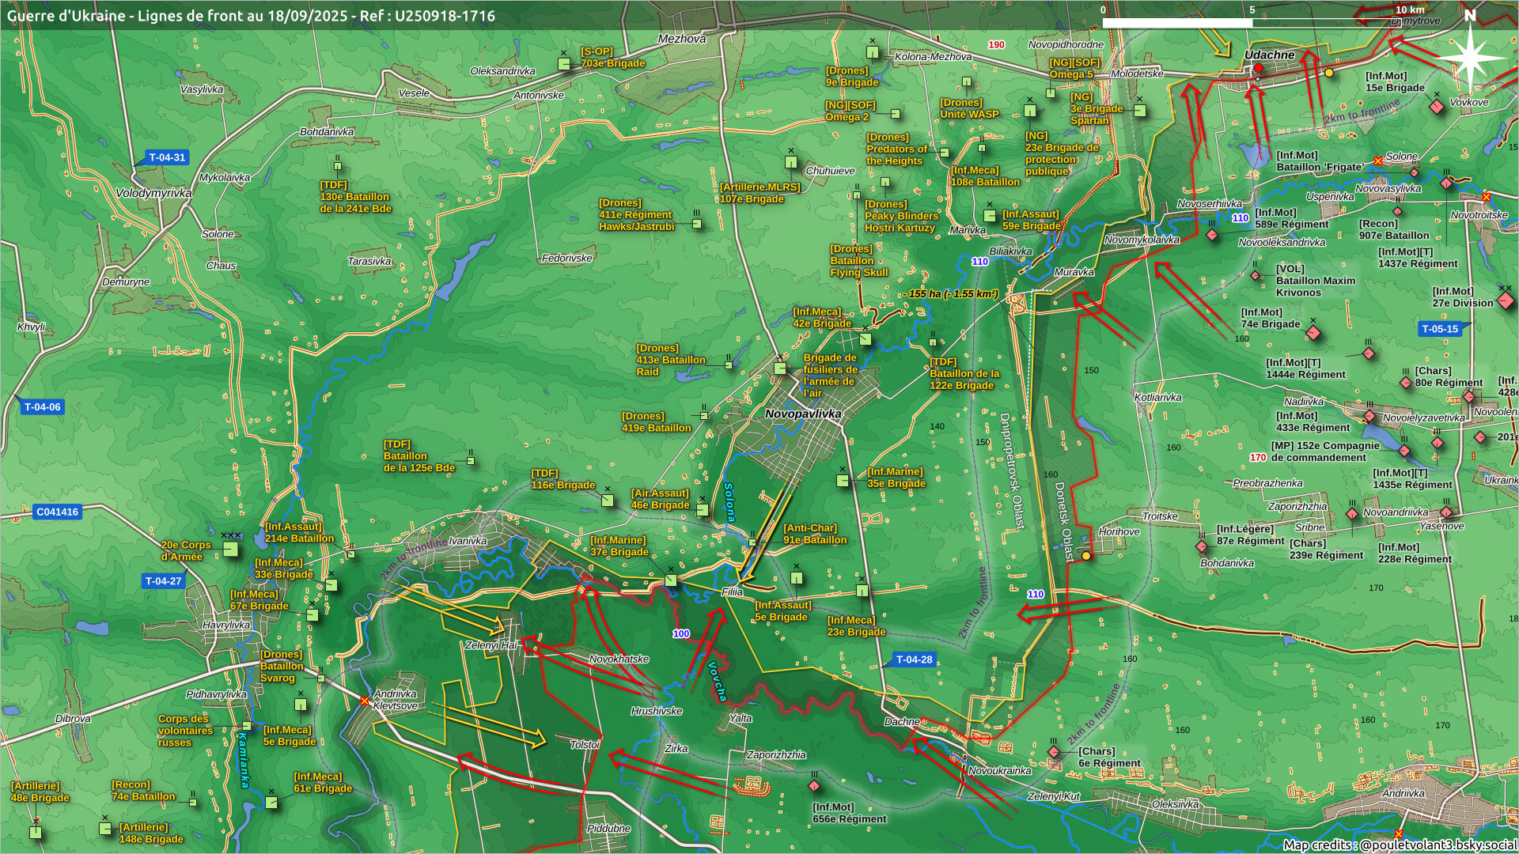
Task: Click the Novopavlivka town label
Action: [803, 414]
